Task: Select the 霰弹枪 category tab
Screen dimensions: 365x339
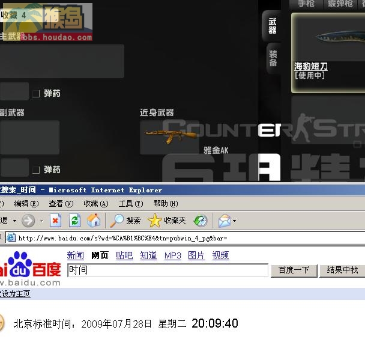Action: coord(340,4)
